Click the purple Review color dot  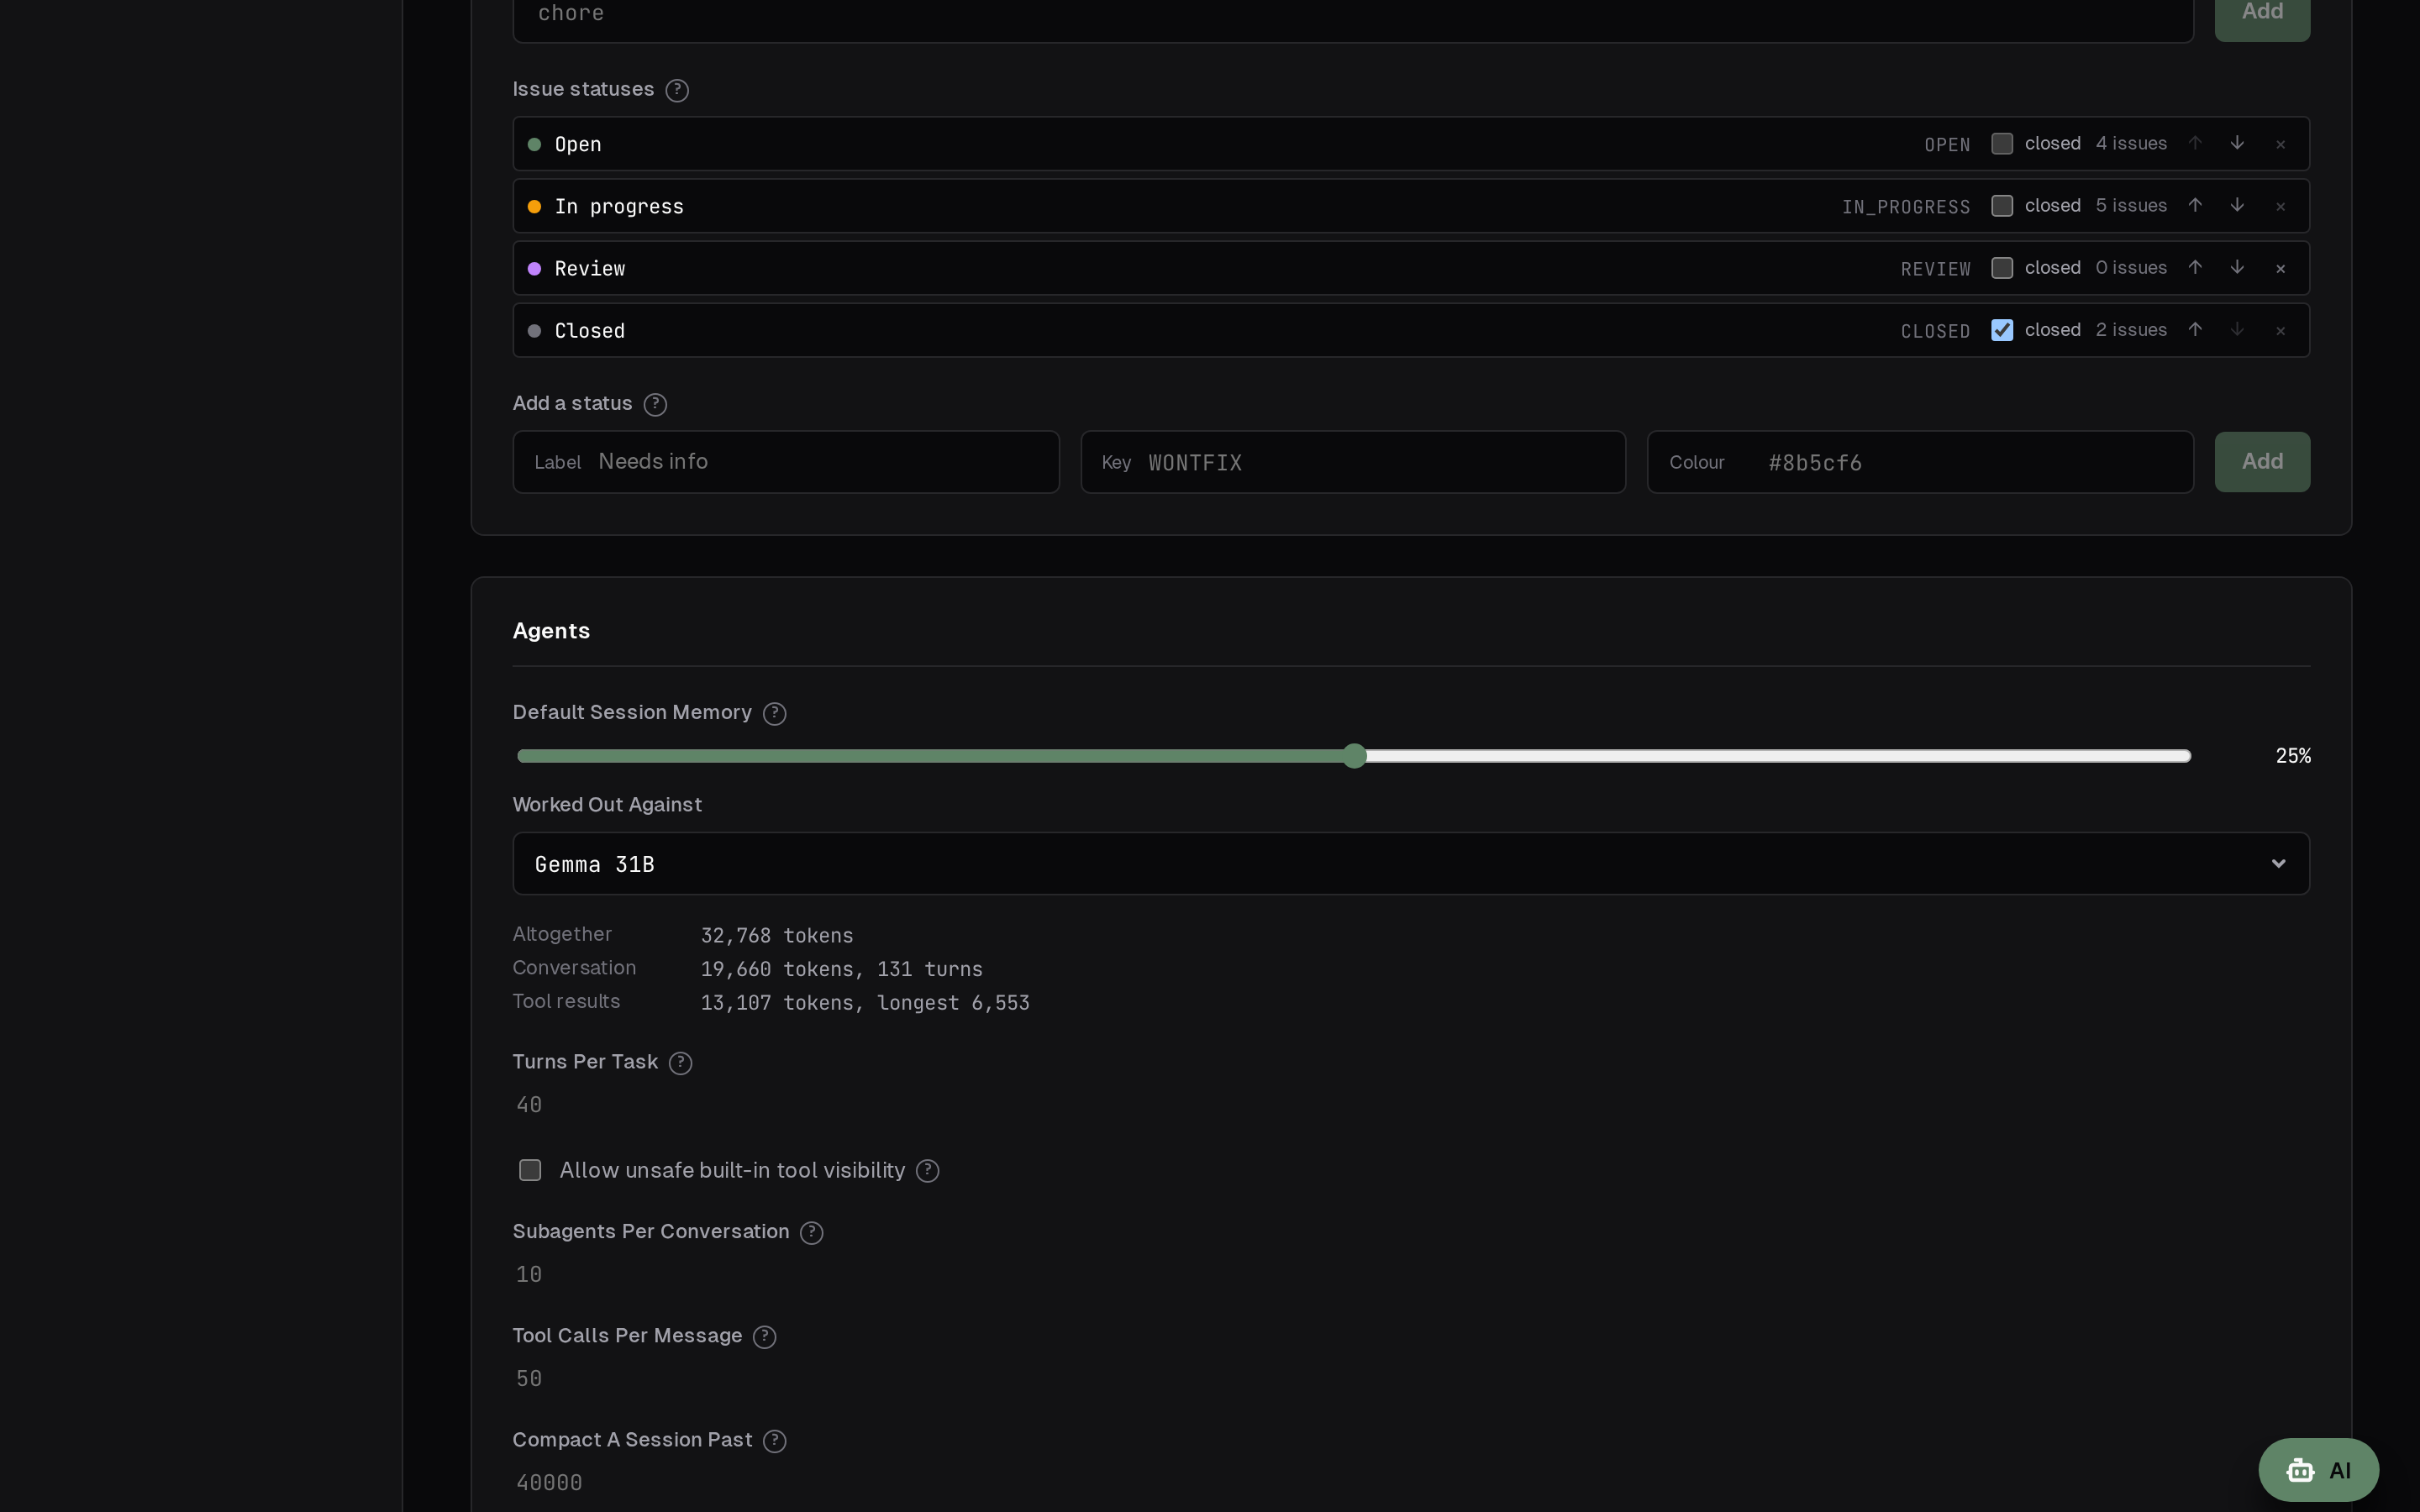(x=534, y=268)
